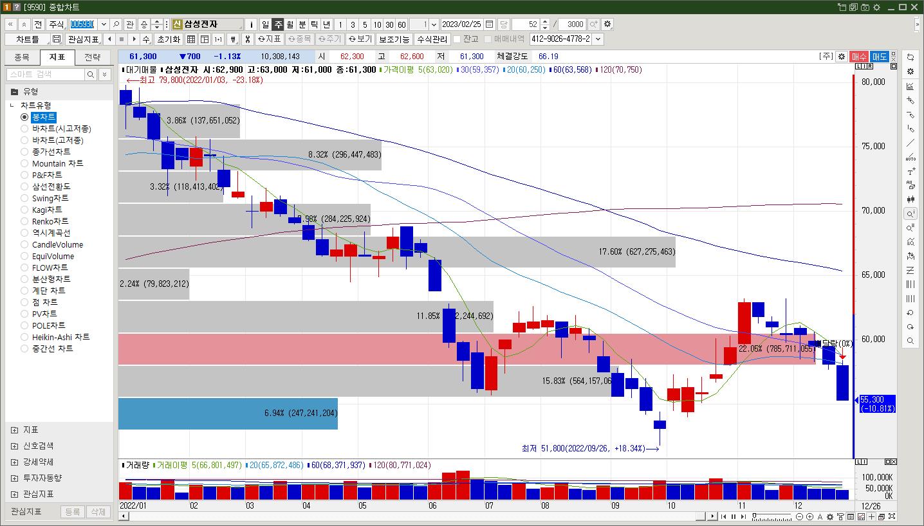
Task: Click the 보조기능 button
Action: click(x=394, y=39)
